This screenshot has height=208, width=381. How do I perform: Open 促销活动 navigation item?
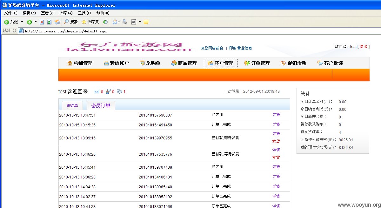click(294, 63)
